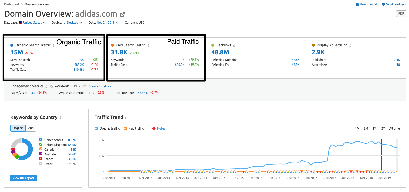Open the Nov 24, 2019 date dropdown

[107, 23]
